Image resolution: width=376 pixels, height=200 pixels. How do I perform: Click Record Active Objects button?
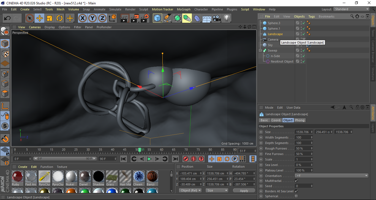[x=186, y=159]
